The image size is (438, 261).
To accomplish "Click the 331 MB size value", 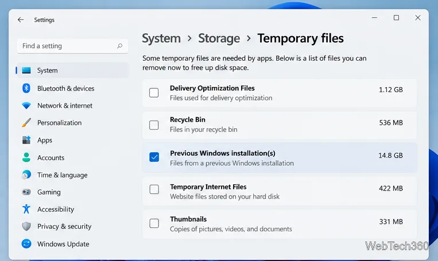I will 391,222.
